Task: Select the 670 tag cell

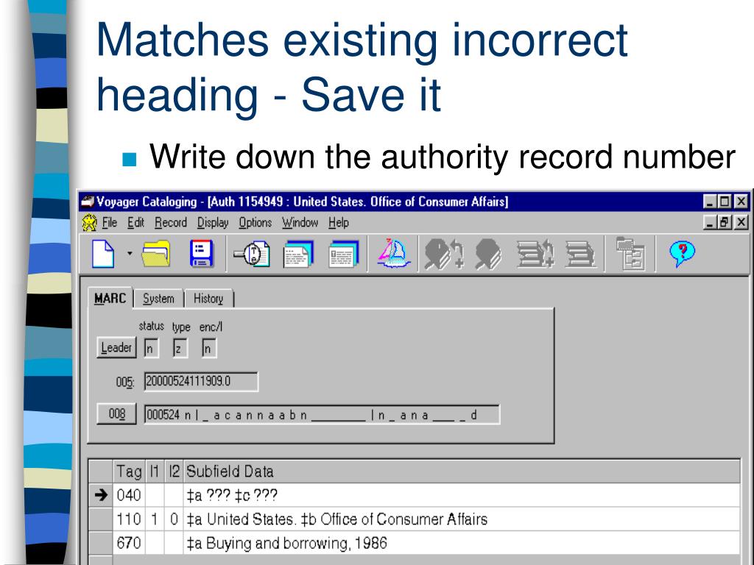Action: (128, 543)
